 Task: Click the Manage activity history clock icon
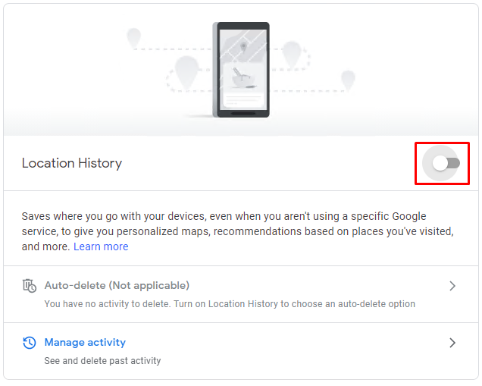pyautogui.click(x=30, y=343)
